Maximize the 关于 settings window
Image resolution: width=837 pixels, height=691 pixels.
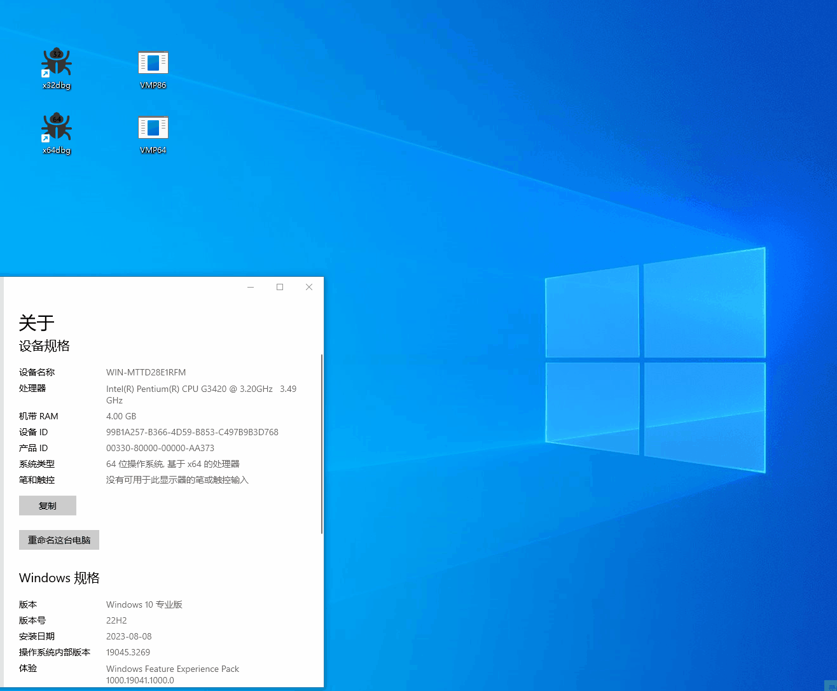(280, 287)
